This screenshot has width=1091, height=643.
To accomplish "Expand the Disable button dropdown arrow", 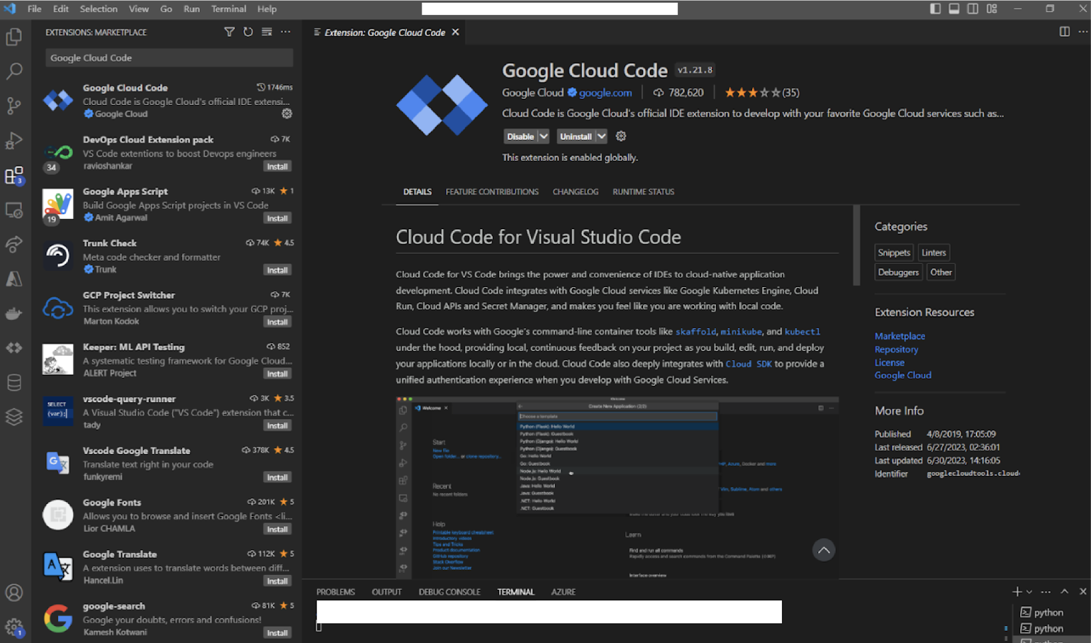I will (x=543, y=136).
